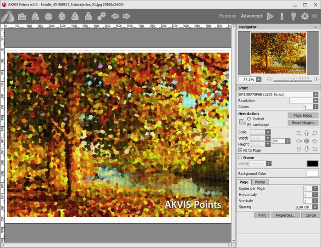The width and height of the screenshot is (321, 248).
Task: Open help with the question mark icon
Action: pyautogui.click(x=293, y=17)
